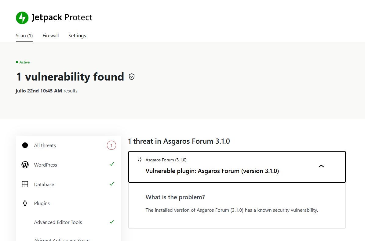Click the red threat count badge
The height and width of the screenshot is (241, 365).
[111, 145]
